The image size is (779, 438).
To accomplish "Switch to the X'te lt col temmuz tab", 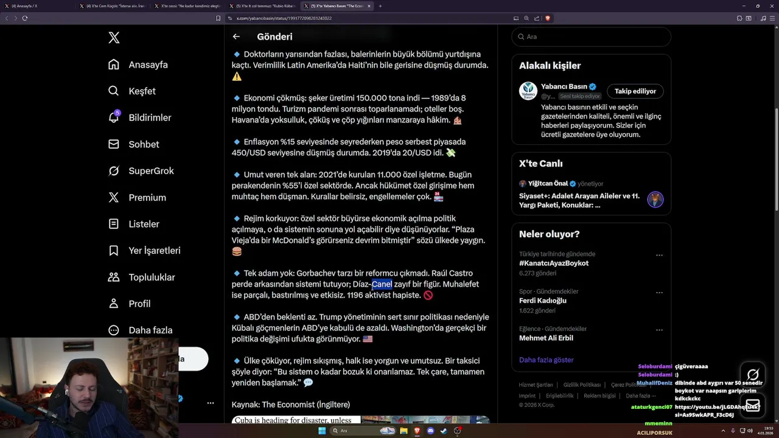I will pyautogui.click(x=264, y=6).
